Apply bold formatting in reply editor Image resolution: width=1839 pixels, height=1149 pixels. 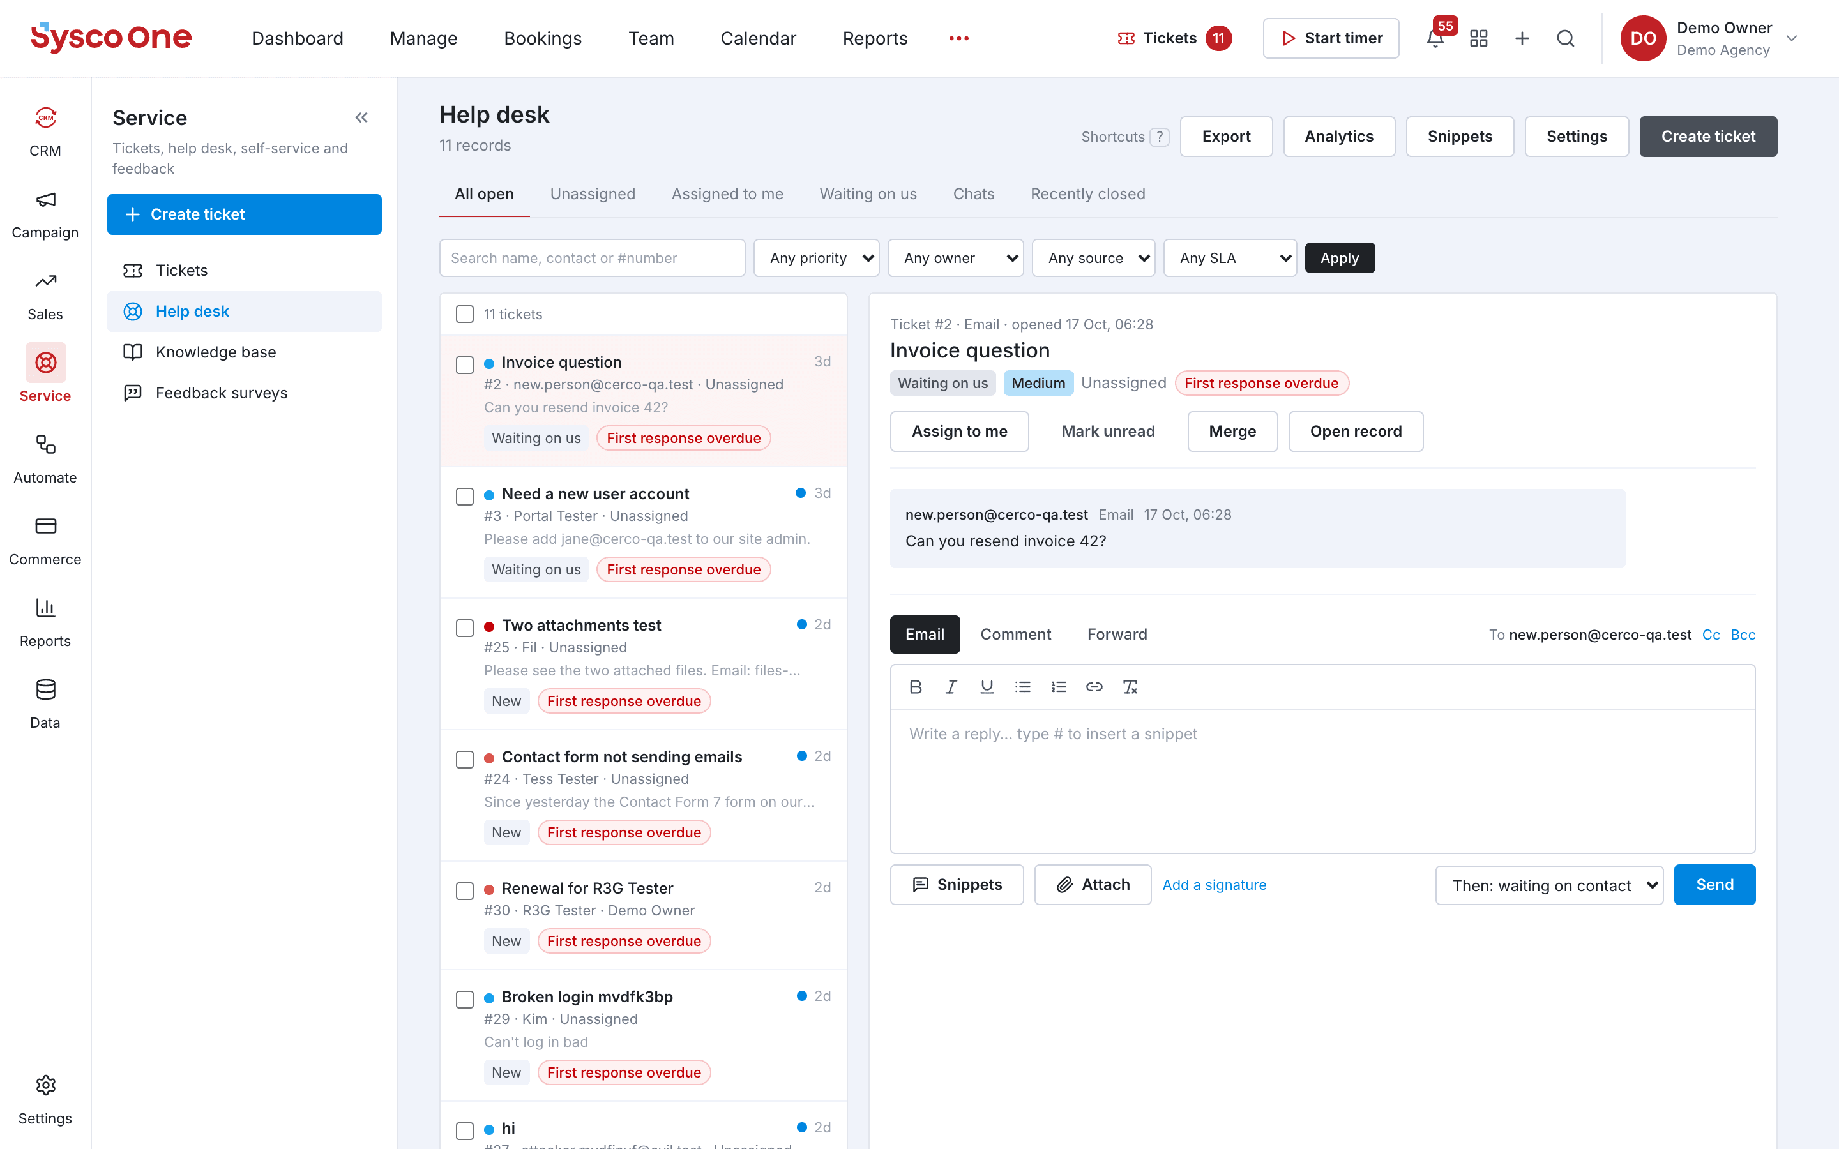click(x=916, y=687)
